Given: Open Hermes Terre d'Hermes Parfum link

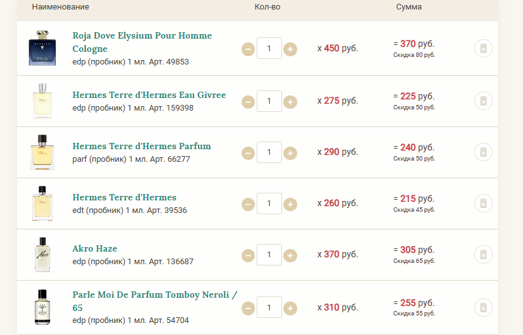Looking at the screenshot, I should [142, 146].
